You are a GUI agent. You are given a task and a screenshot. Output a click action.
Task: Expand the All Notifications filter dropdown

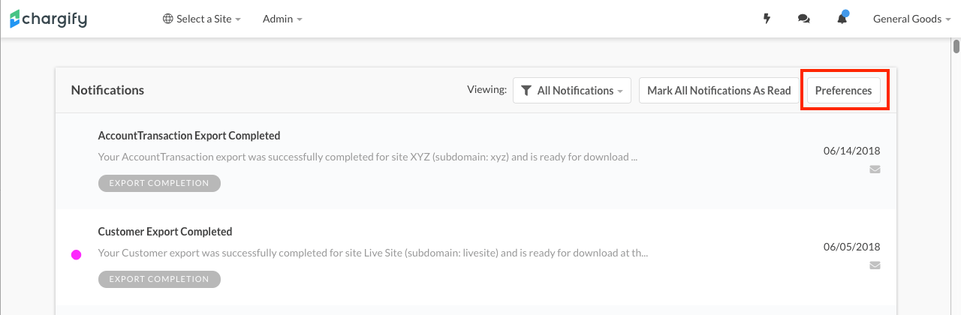572,91
